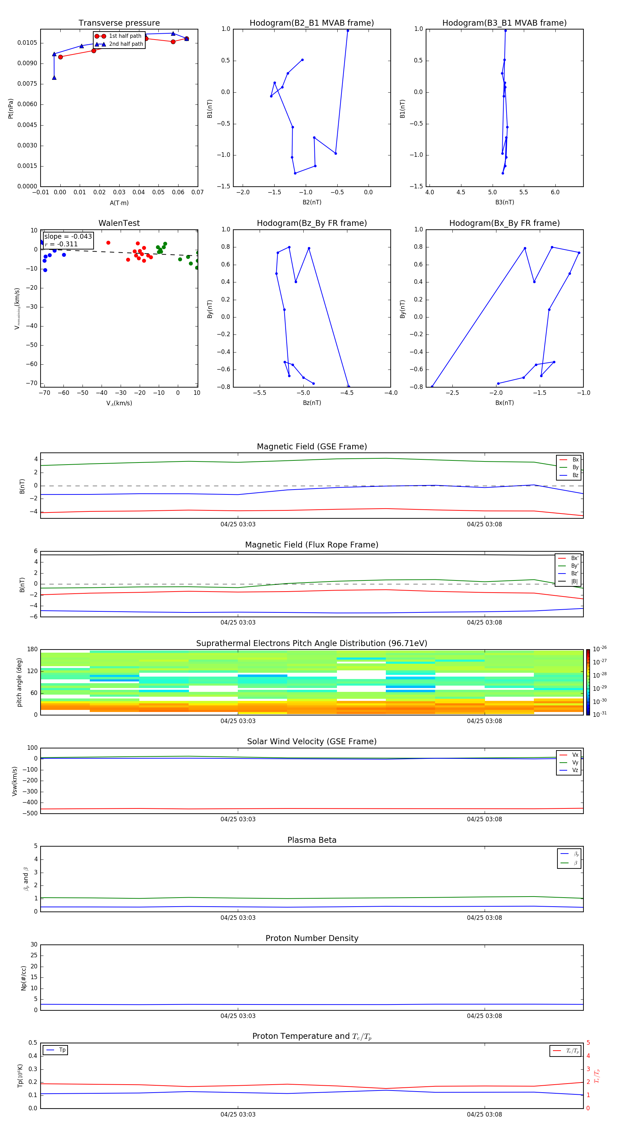Click the Suprathermal Electrons Pitch Angle Distribution title
The image size is (624, 1145).
click(312, 644)
